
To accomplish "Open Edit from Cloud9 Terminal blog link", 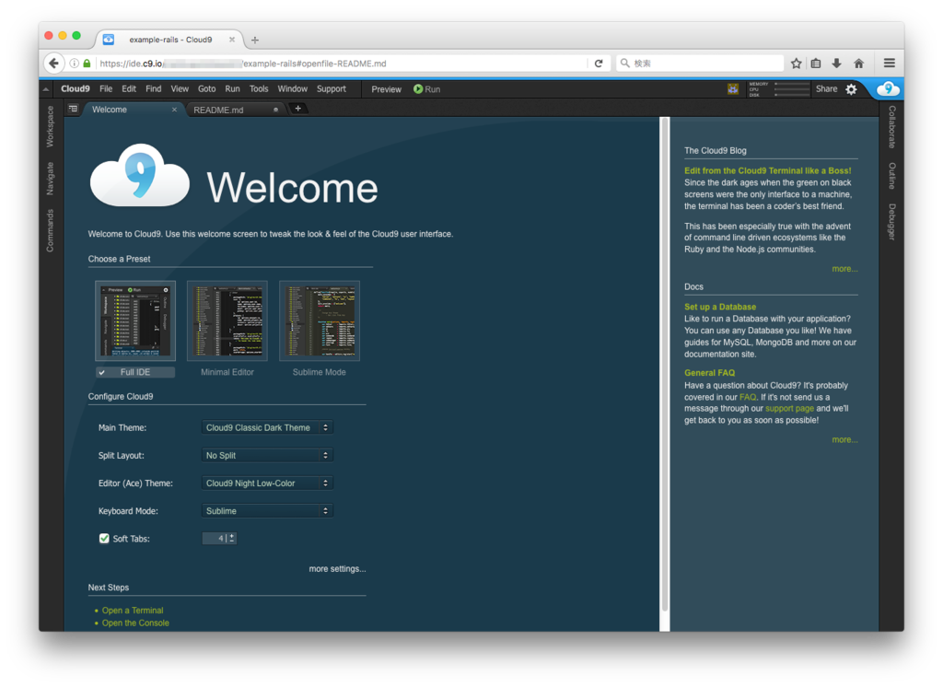I will tap(767, 171).
